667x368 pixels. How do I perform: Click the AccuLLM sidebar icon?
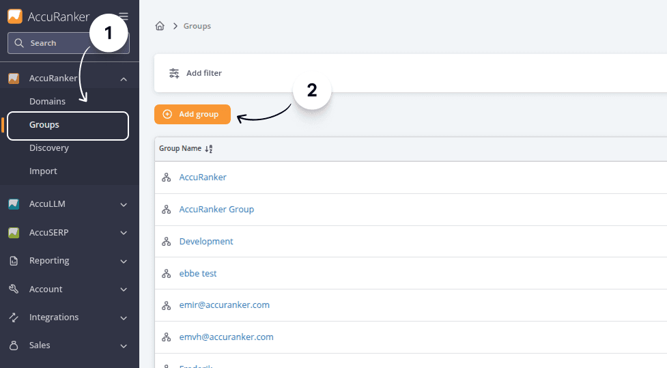coord(14,204)
